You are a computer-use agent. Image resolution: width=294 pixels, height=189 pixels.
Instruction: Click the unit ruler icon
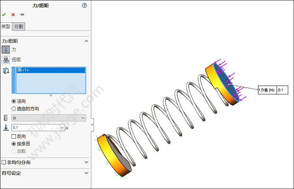click(x=6, y=118)
